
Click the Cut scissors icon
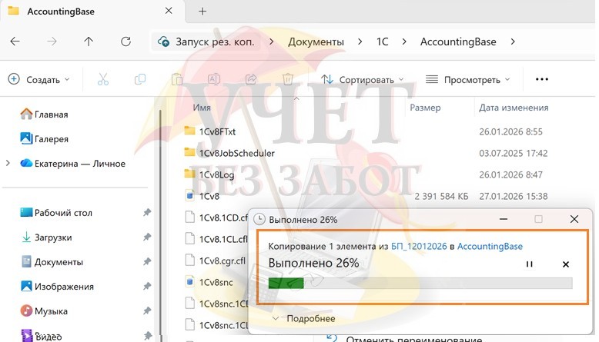tap(102, 79)
